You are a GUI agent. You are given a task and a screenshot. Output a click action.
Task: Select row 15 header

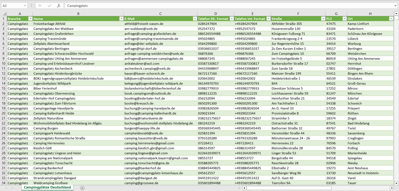tap(4, 88)
